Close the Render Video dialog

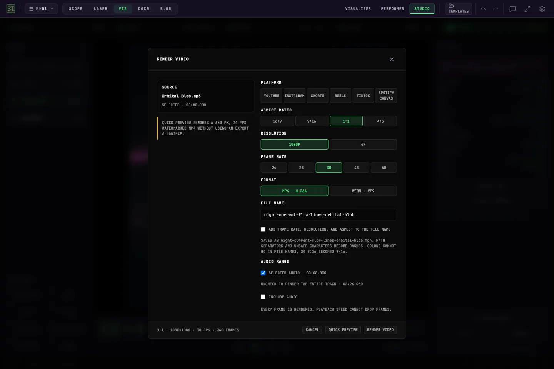(x=392, y=59)
